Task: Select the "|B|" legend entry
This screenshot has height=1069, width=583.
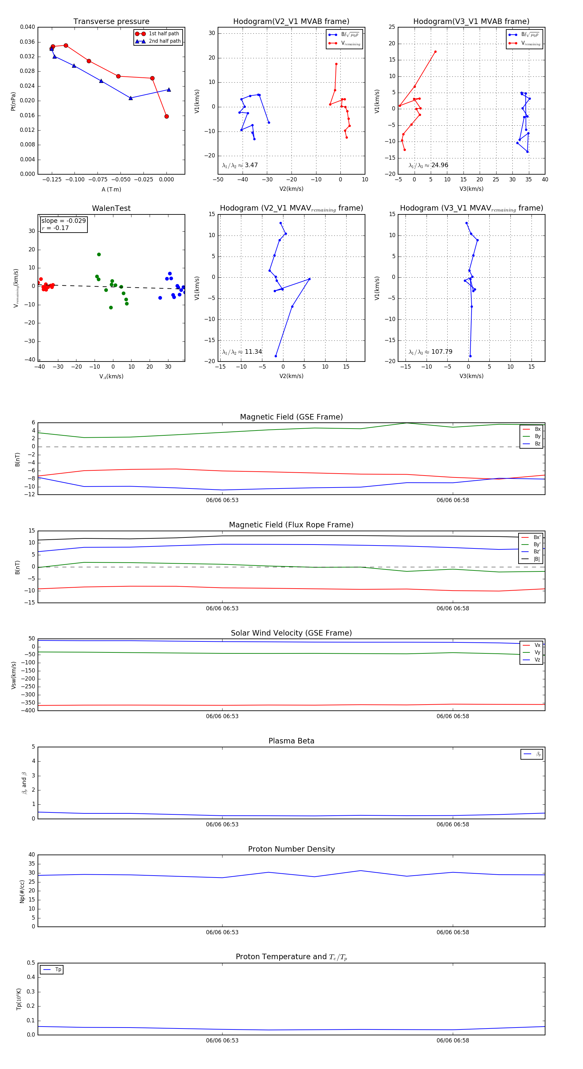Action: tap(531, 559)
